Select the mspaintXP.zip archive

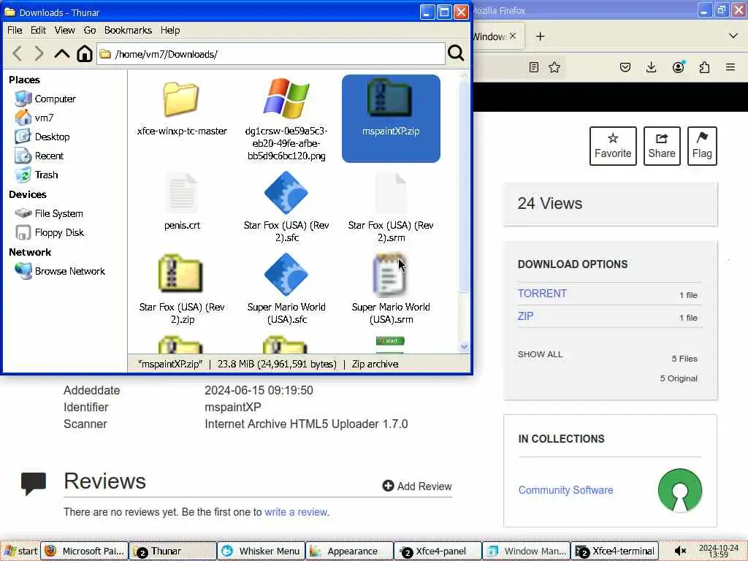click(x=391, y=118)
